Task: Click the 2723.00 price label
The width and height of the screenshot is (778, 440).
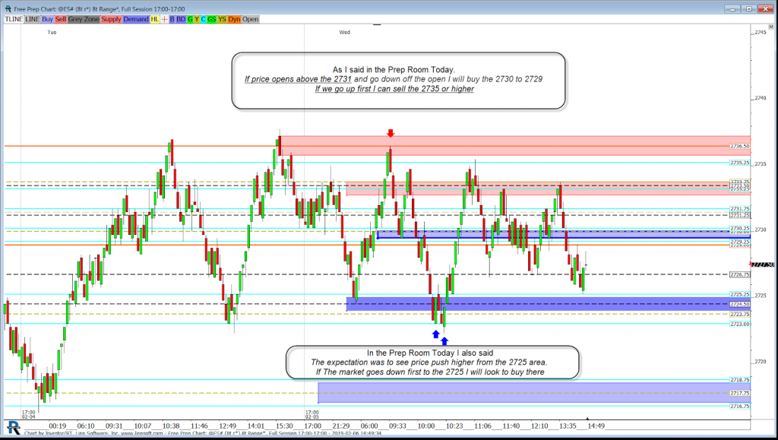Action: pos(740,324)
